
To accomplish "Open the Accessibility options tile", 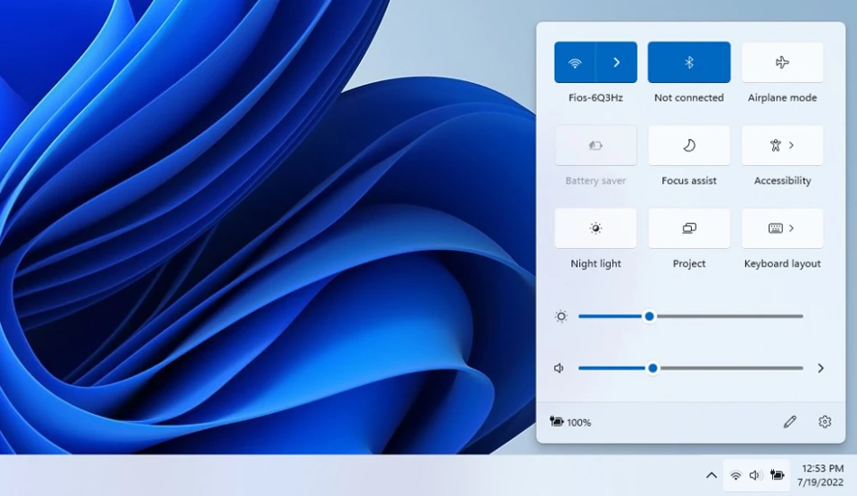I will coord(782,145).
